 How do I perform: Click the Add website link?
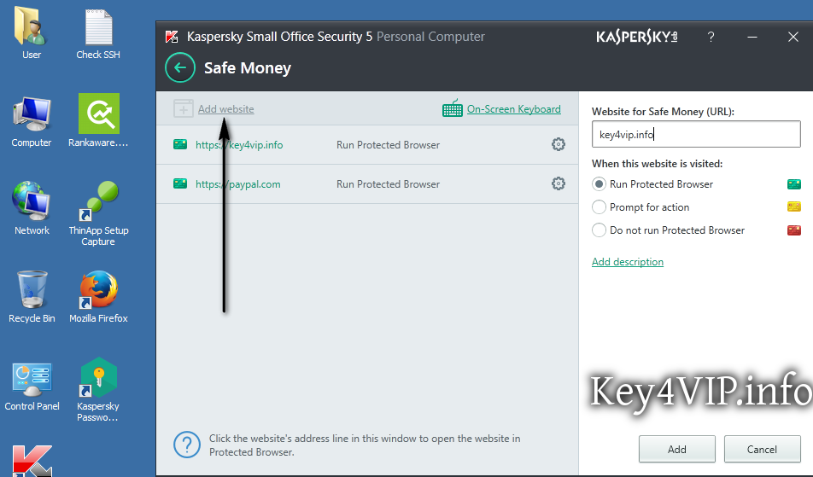[226, 109]
